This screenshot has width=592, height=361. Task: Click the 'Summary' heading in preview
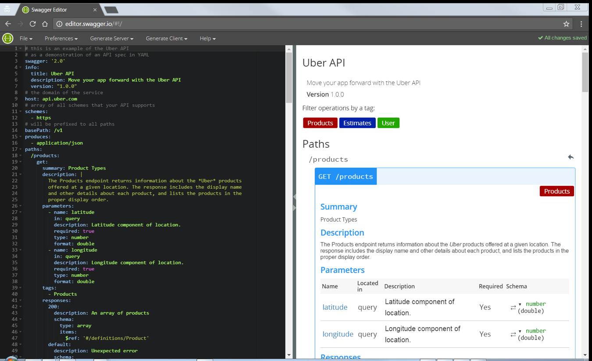339,206
